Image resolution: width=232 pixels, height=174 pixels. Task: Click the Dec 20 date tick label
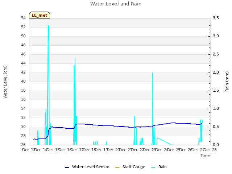tap(114, 150)
